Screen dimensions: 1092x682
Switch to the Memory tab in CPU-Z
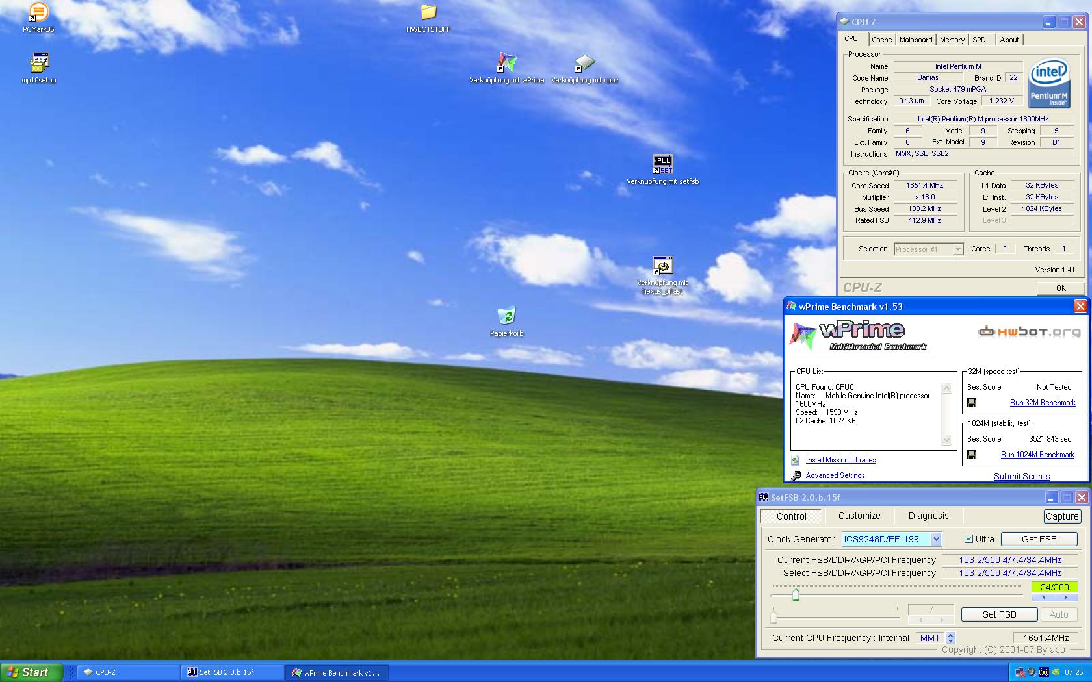(952, 40)
